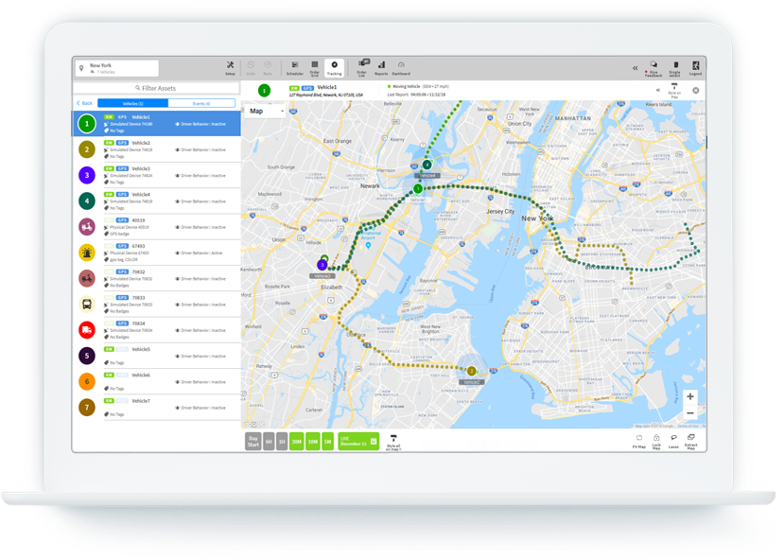Select the Scheduler icon

pos(295,66)
